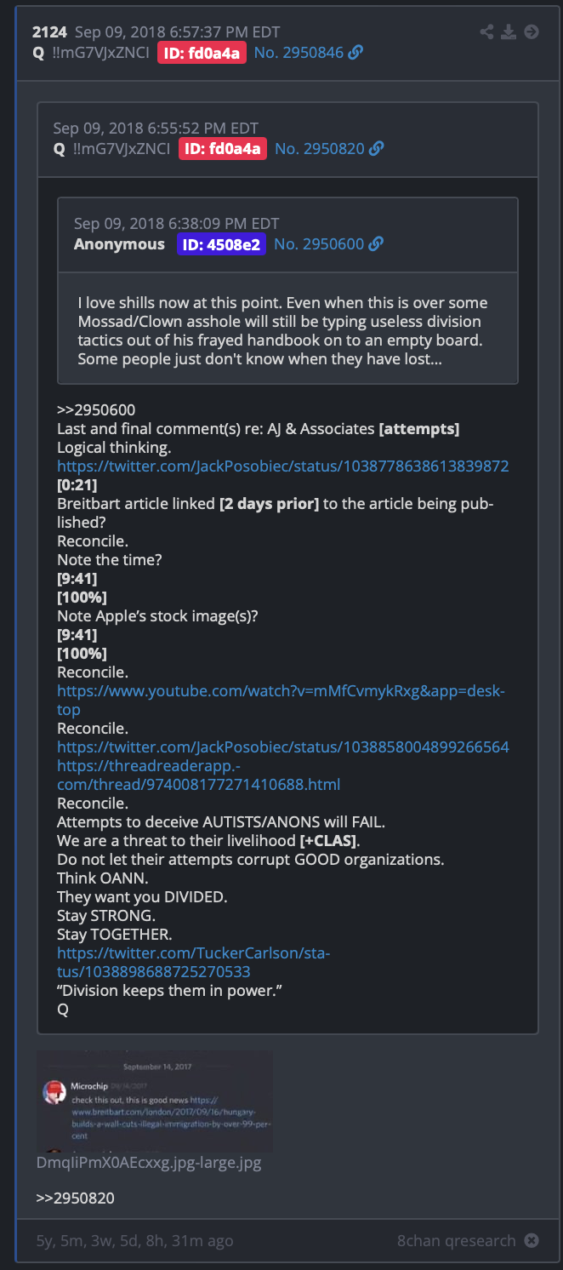Open the first JackPosobiec Twitter status link
Image resolution: width=563 pixels, height=1270 pixels.
click(x=283, y=466)
